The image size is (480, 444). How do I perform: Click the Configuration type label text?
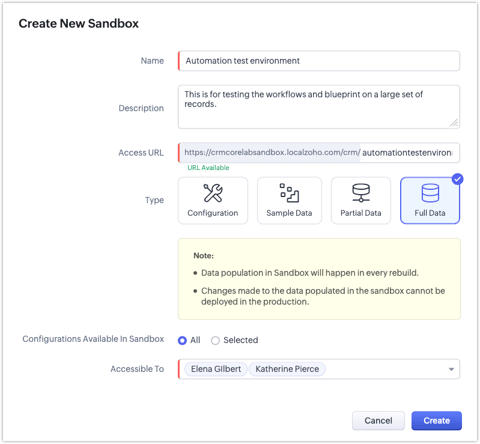point(213,213)
